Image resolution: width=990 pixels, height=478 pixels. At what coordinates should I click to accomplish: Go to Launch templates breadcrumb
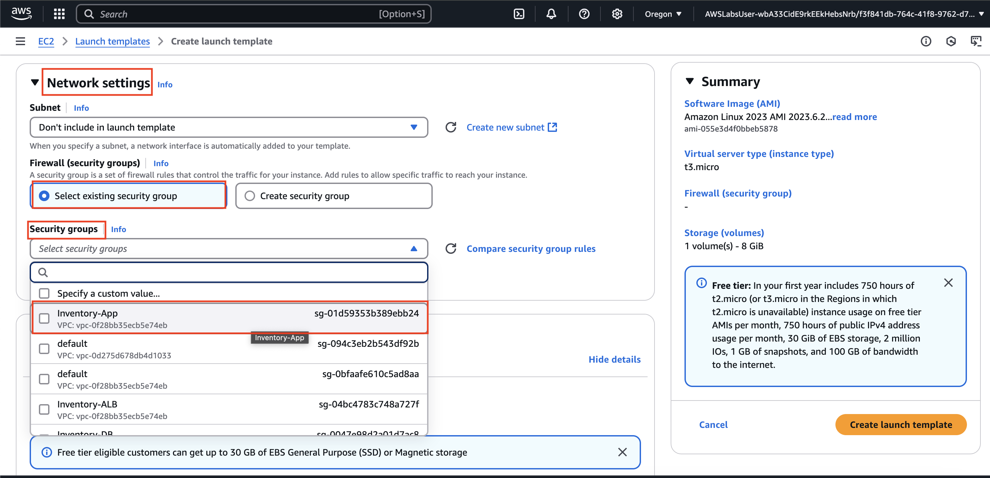pos(112,41)
